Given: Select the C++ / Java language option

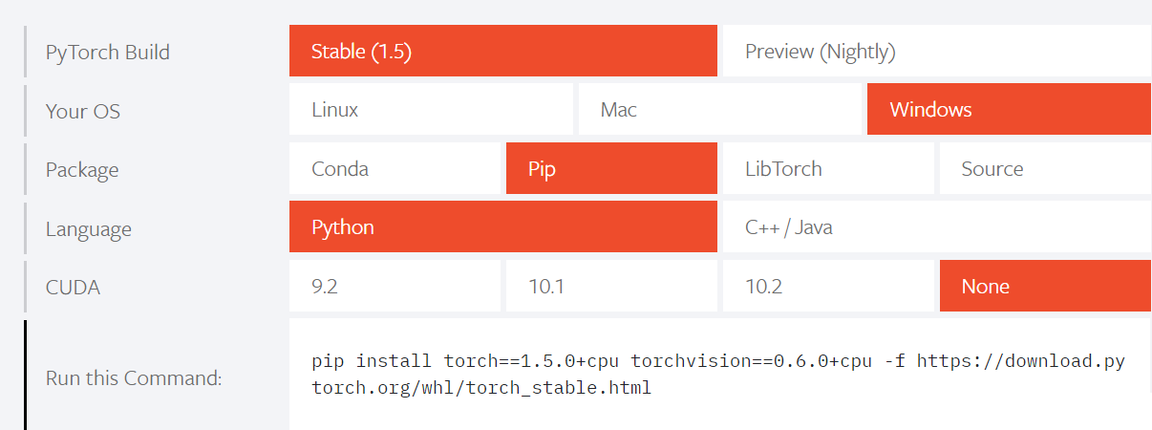Looking at the screenshot, I should [x=936, y=227].
